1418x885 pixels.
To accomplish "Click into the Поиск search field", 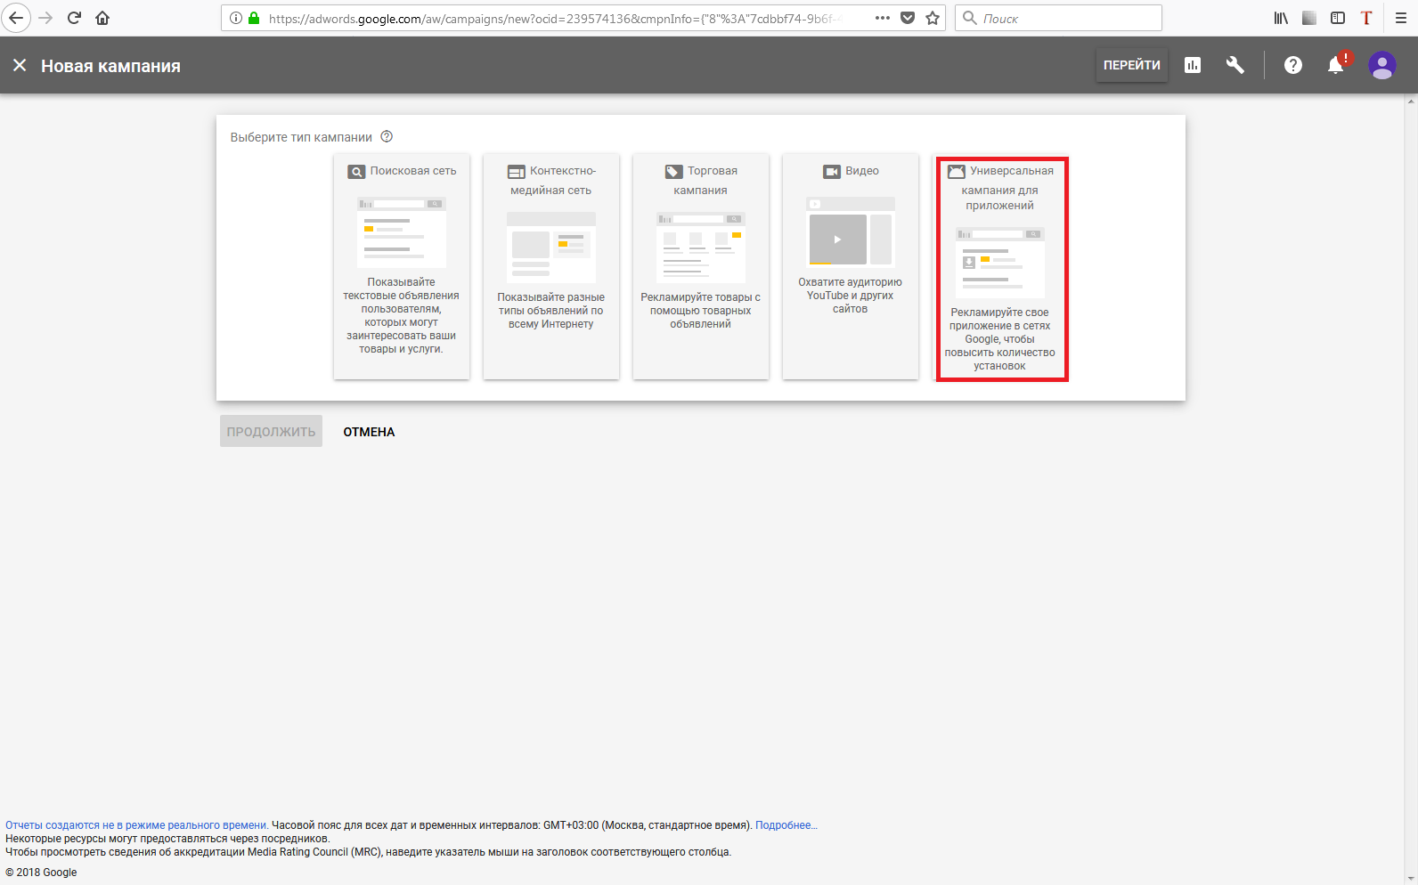I will pos(1058,18).
